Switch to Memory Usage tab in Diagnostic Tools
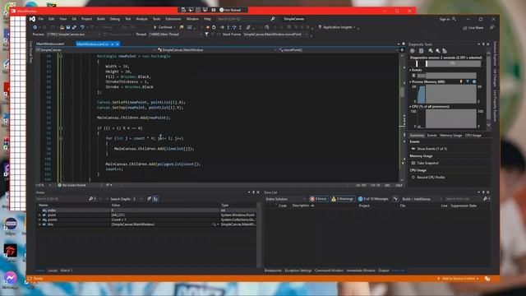The image size is (526, 296). coord(450,135)
